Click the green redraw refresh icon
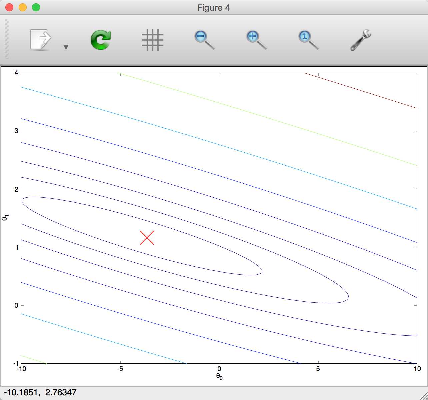This screenshot has height=400, width=428. (x=101, y=40)
